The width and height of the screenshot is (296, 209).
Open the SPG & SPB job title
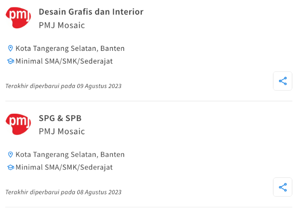click(60, 118)
